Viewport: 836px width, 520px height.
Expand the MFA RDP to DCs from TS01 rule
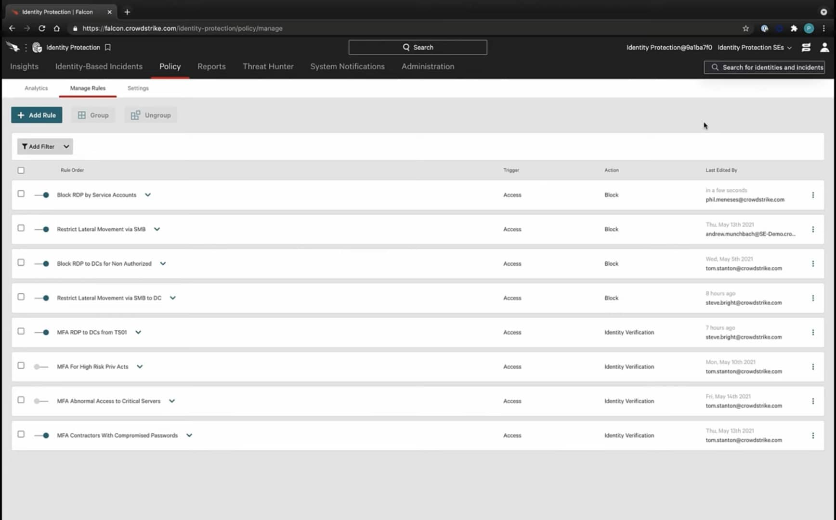click(x=138, y=332)
